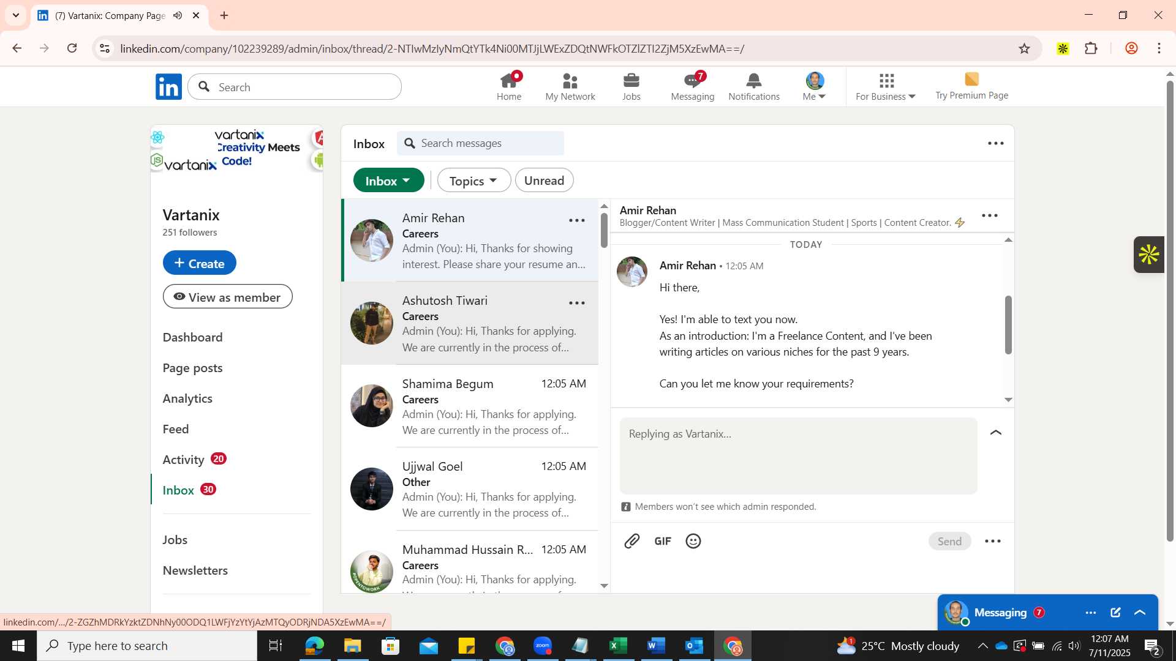This screenshot has height=661, width=1176.
Task: Open Newsletters in sidebar
Action: point(195,570)
